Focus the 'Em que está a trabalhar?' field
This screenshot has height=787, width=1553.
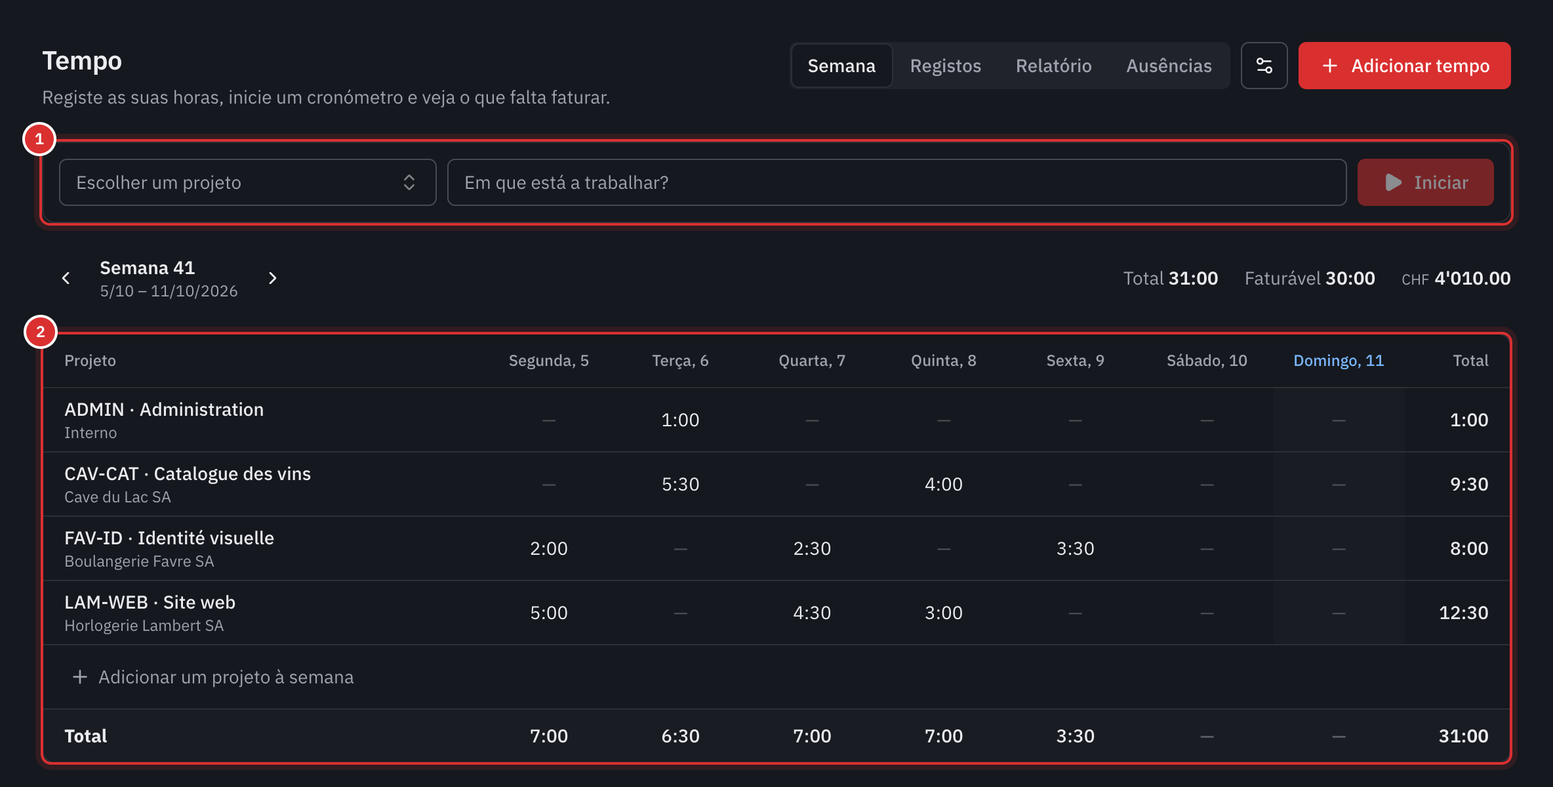(x=897, y=182)
